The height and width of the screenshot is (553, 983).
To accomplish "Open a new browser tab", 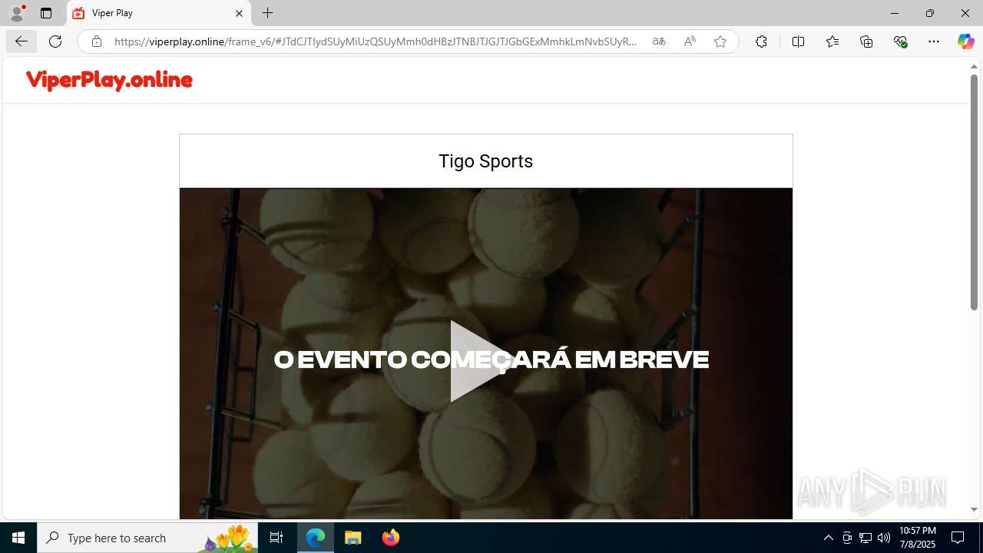I will point(268,13).
